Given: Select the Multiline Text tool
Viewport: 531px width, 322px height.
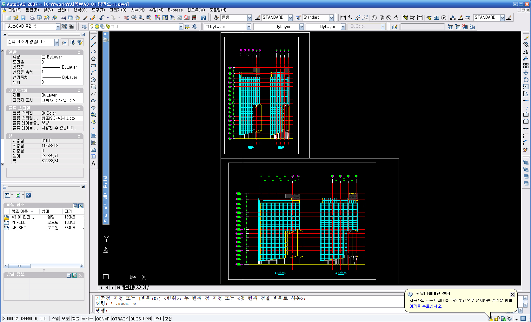Looking at the screenshot, I should pyautogui.click(x=93, y=164).
